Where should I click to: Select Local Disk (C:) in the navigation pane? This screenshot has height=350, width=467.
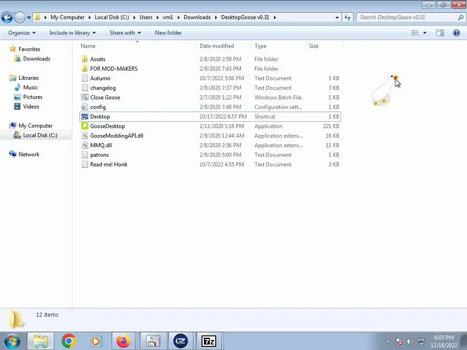tap(36, 135)
